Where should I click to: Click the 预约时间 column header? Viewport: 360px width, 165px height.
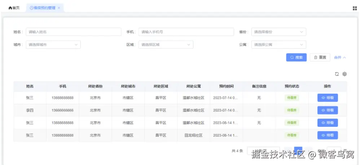click(x=227, y=86)
